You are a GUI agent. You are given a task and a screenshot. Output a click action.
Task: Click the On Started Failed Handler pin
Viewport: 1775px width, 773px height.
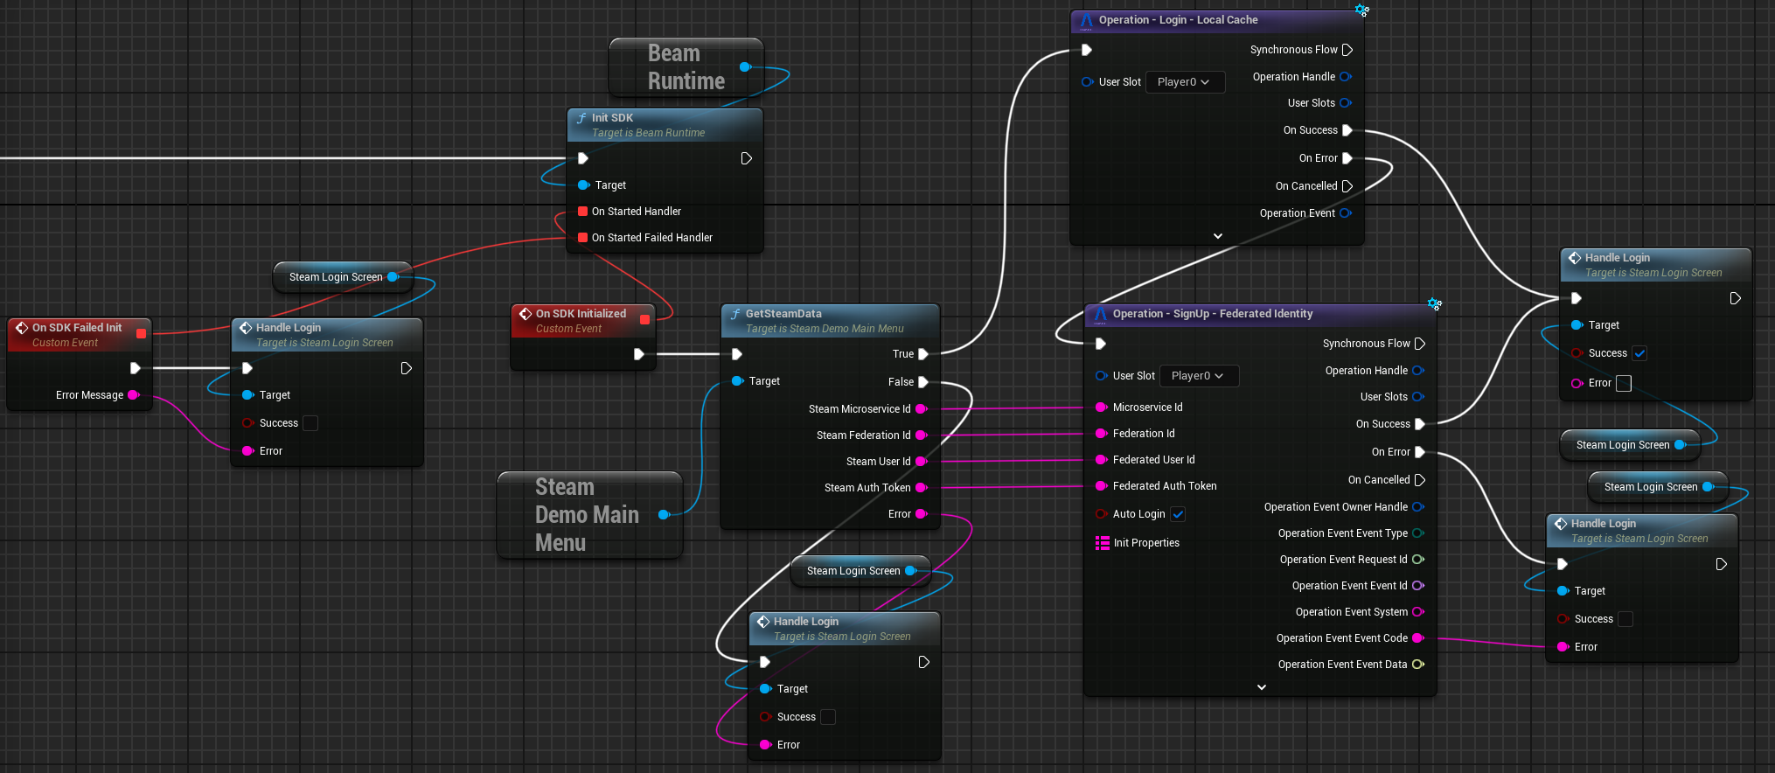582,238
